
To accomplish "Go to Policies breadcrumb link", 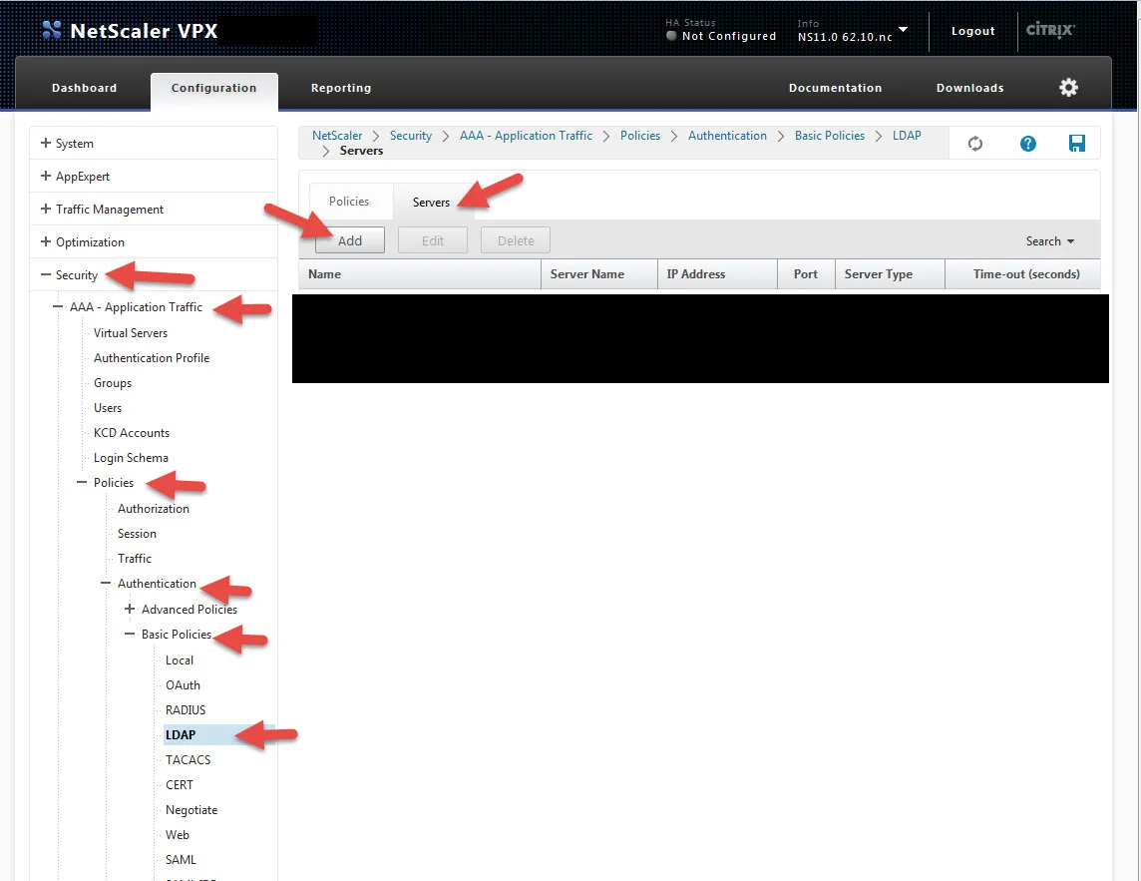I will [x=640, y=136].
